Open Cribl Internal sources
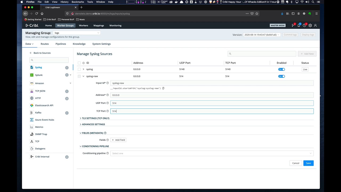The width and height of the screenshot is (341, 192). point(42,157)
